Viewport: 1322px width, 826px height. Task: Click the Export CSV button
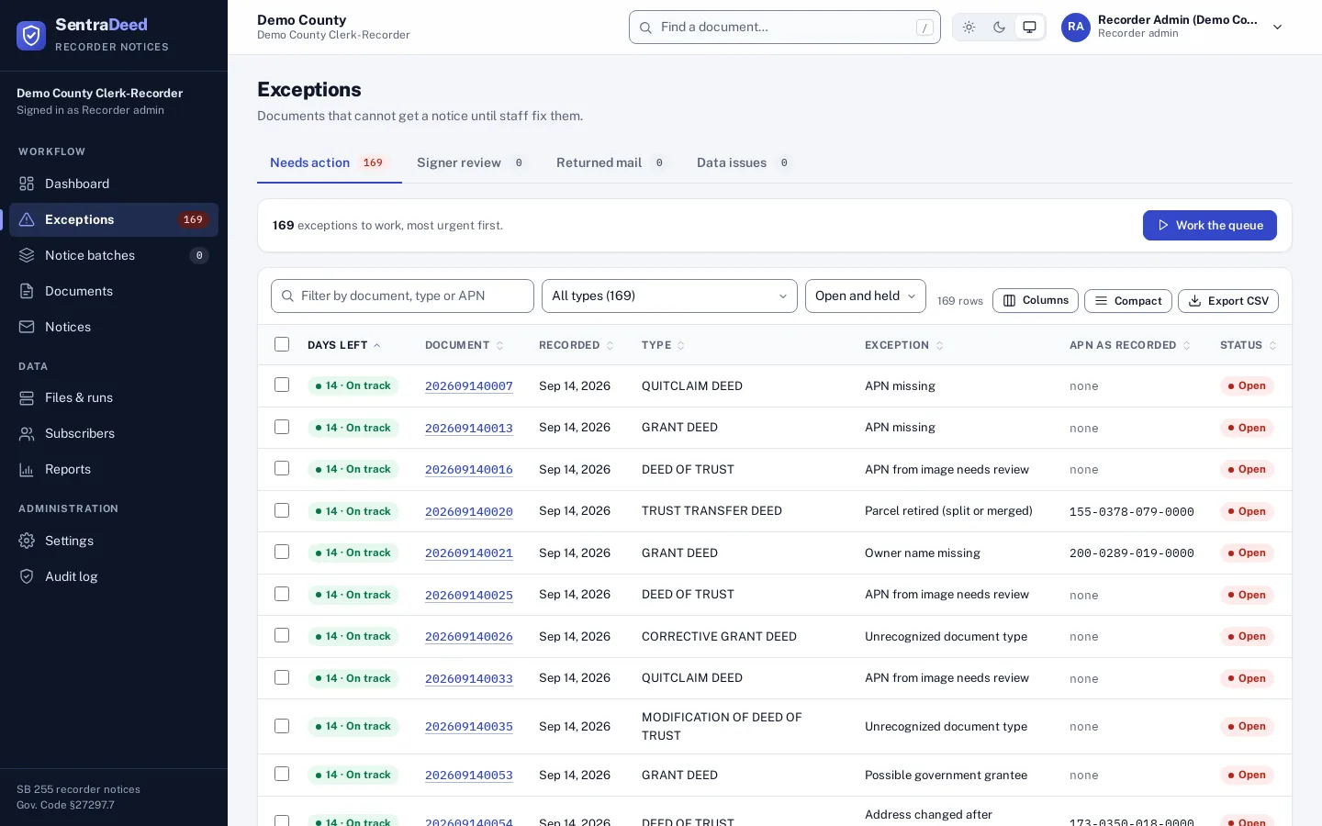point(1227,301)
